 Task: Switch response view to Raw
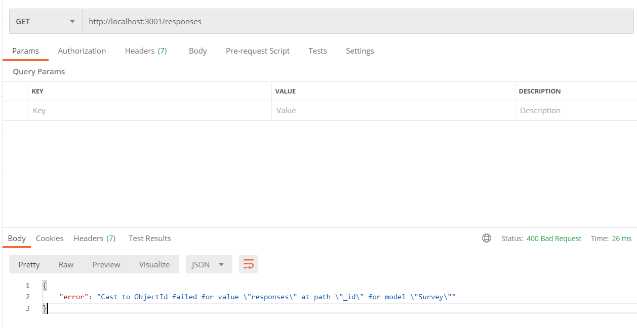coord(66,264)
